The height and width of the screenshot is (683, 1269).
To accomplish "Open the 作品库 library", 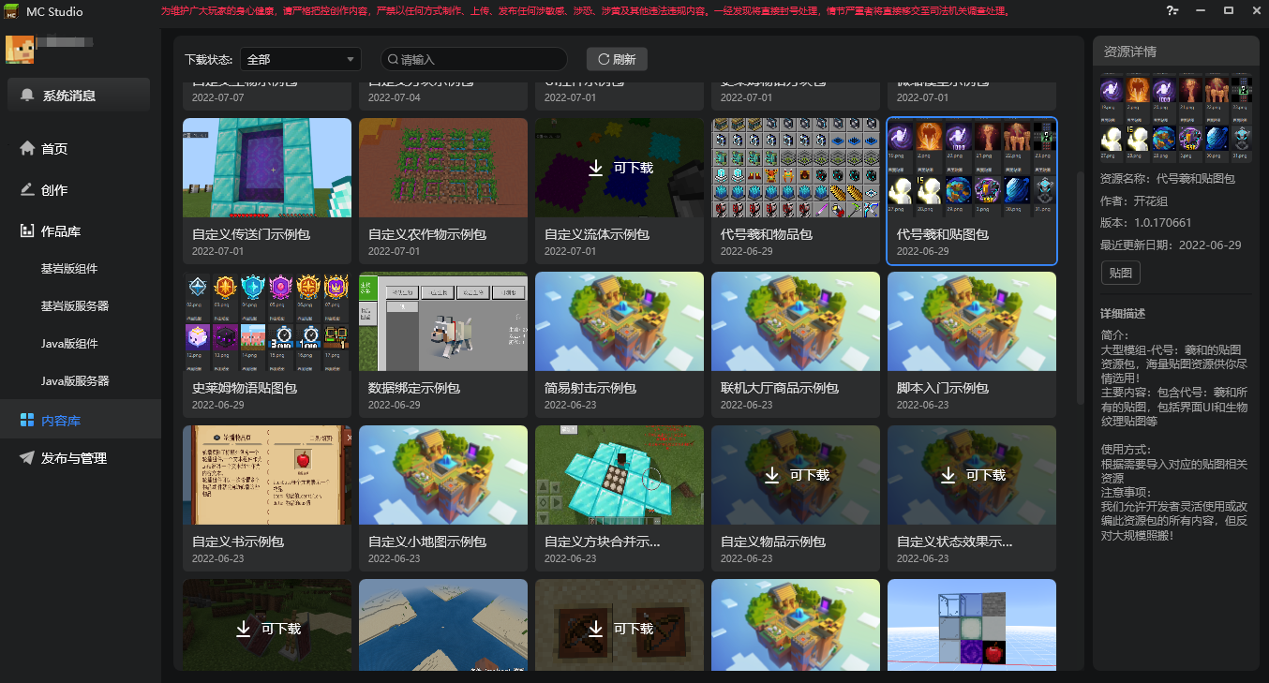I will [51, 231].
